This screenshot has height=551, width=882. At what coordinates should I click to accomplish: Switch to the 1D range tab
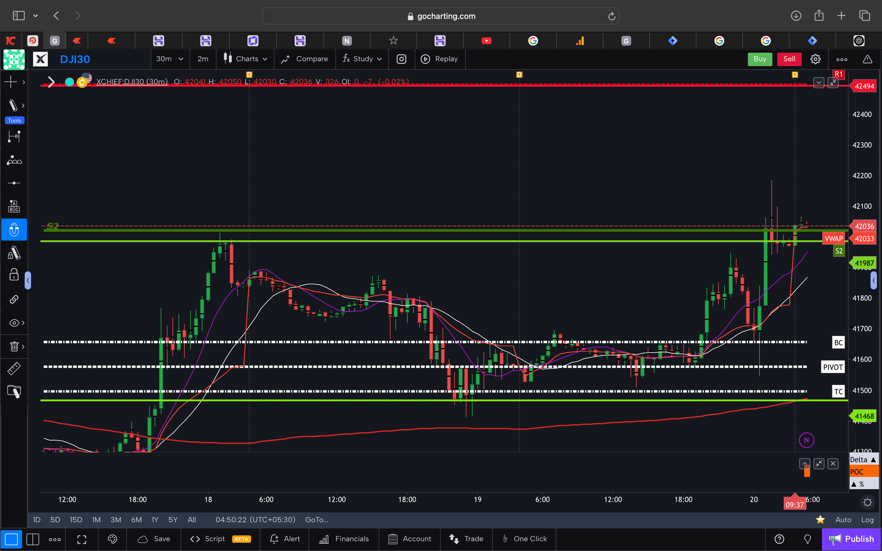[37, 520]
